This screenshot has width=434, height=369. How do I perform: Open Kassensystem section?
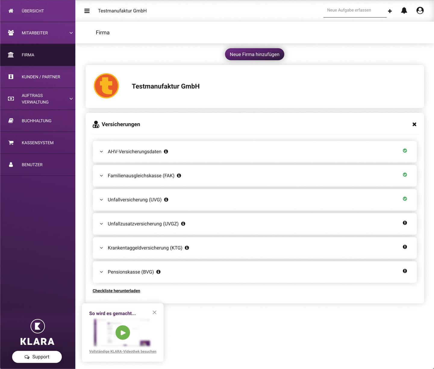tap(38, 143)
